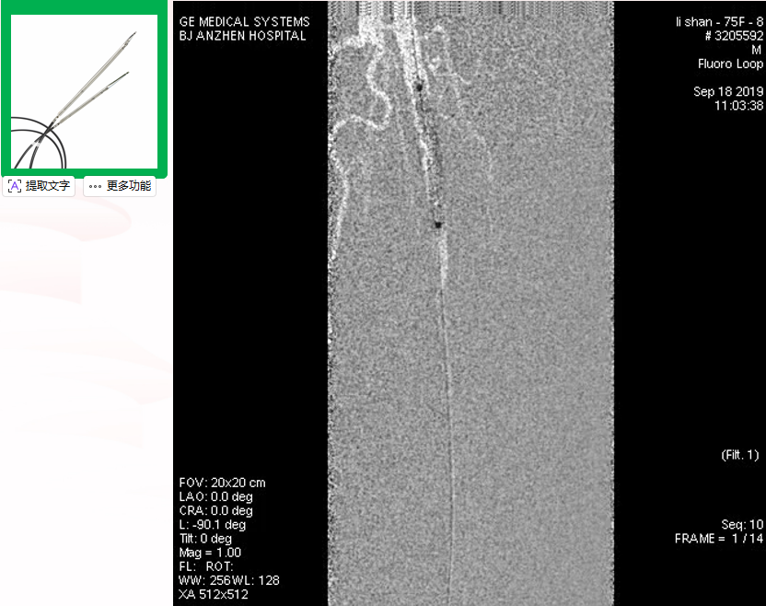Image resolution: width=766 pixels, height=606 pixels.
Task: Click the Fluoro Loop label
Action: (x=730, y=64)
